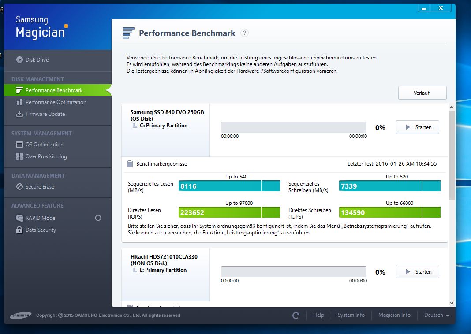Click the Disk Drive disc icon
471x334 pixels.
(x=19, y=60)
